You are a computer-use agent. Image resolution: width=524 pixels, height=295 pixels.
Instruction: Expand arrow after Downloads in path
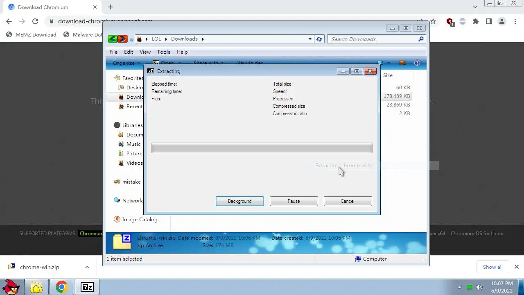tap(203, 39)
